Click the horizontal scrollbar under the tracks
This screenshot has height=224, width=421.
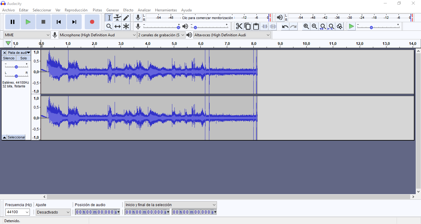click(x=229, y=197)
